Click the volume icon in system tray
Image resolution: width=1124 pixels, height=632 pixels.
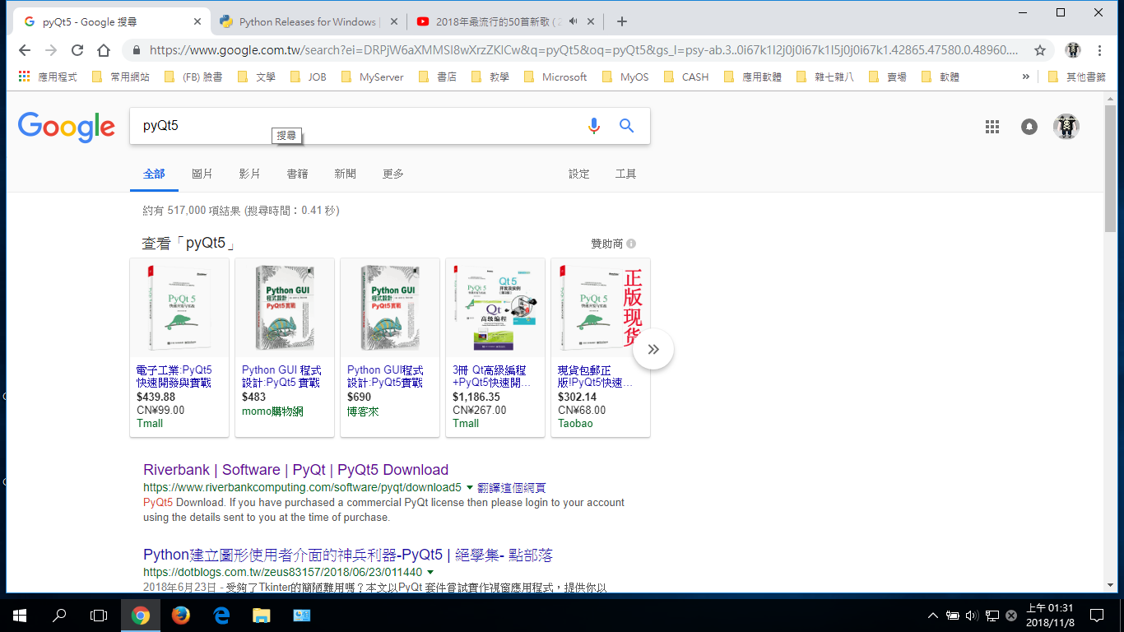[x=972, y=615]
